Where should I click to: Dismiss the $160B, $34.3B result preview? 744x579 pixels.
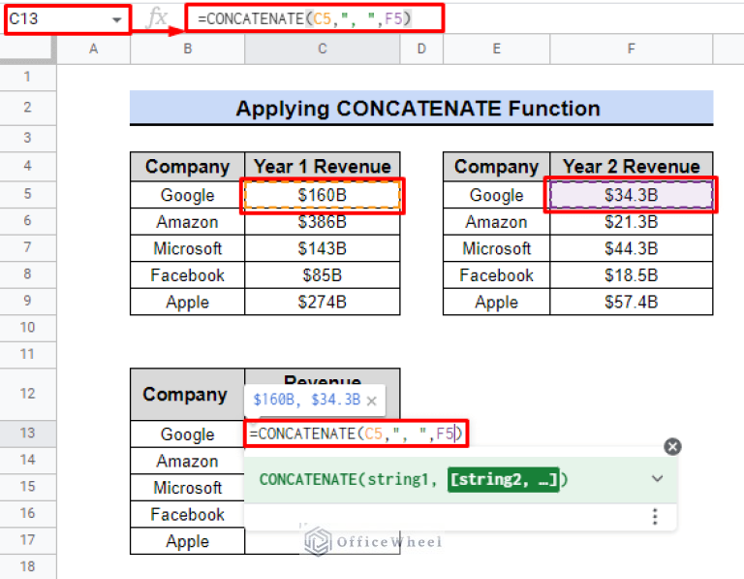coord(372,401)
